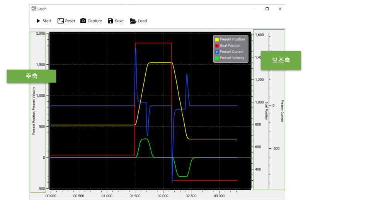The width and height of the screenshot is (371, 208).
Task: Toggle the Goal Position legend label
Action: [x=230, y=45]
